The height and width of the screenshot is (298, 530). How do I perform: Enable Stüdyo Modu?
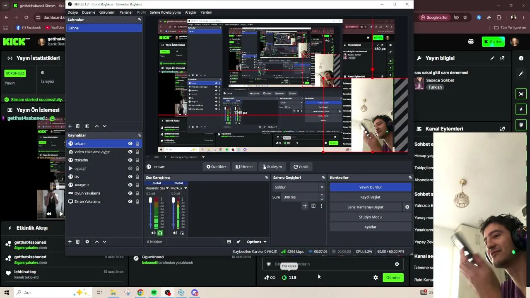(371, 217)
